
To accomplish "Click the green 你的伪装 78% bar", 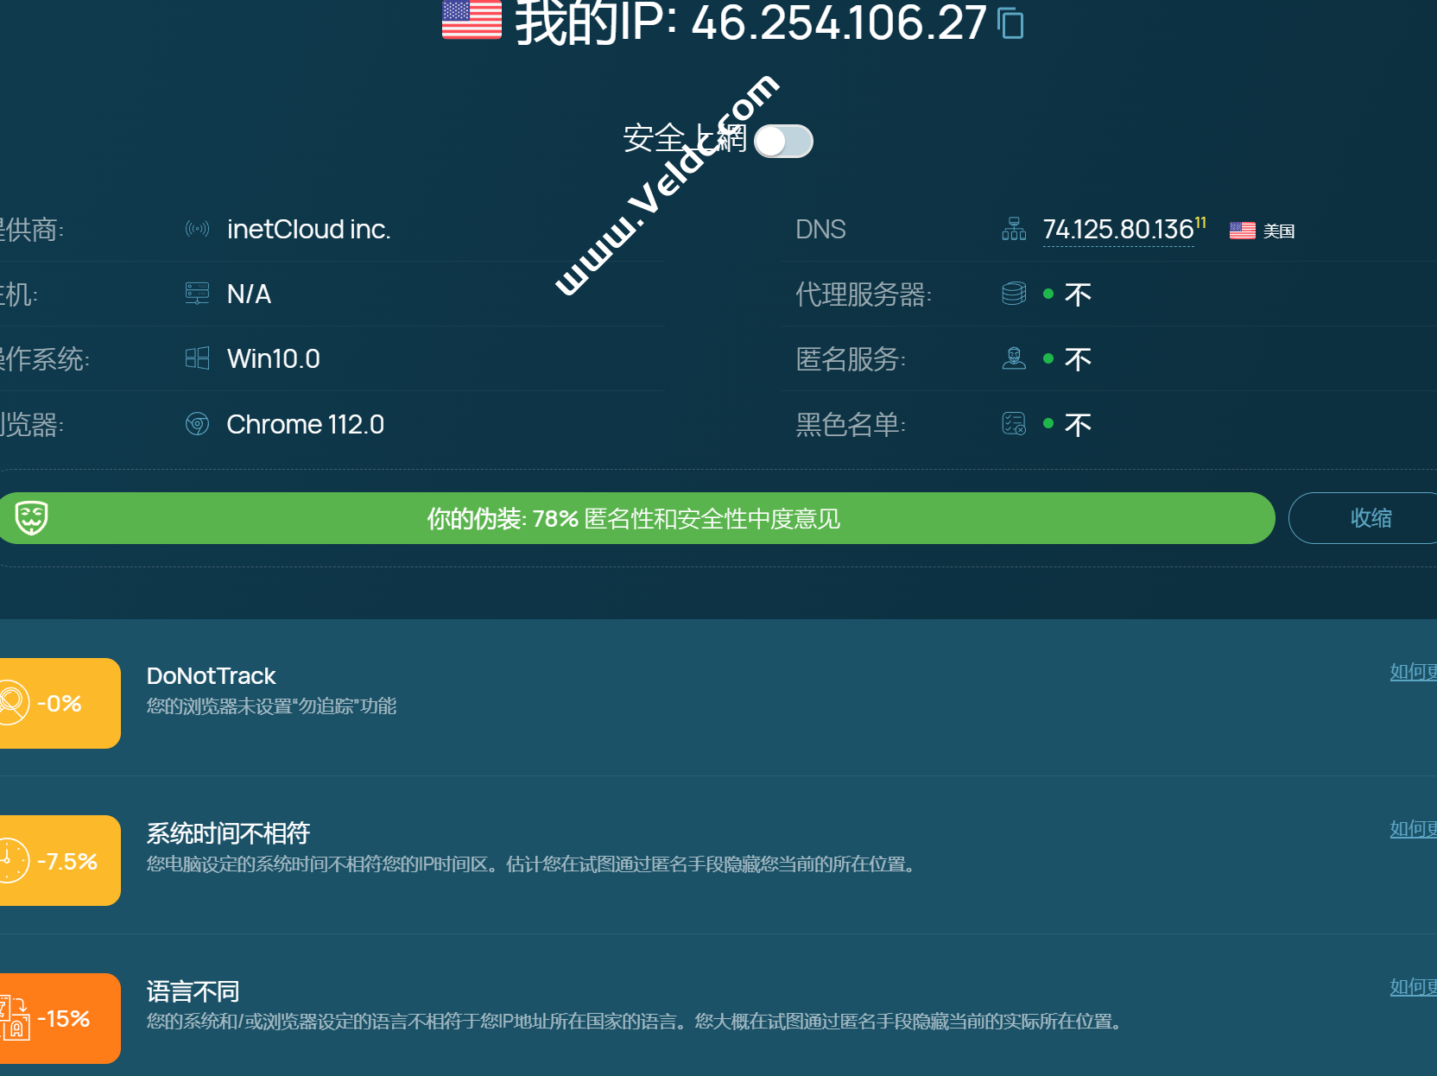I will point(636,518).
